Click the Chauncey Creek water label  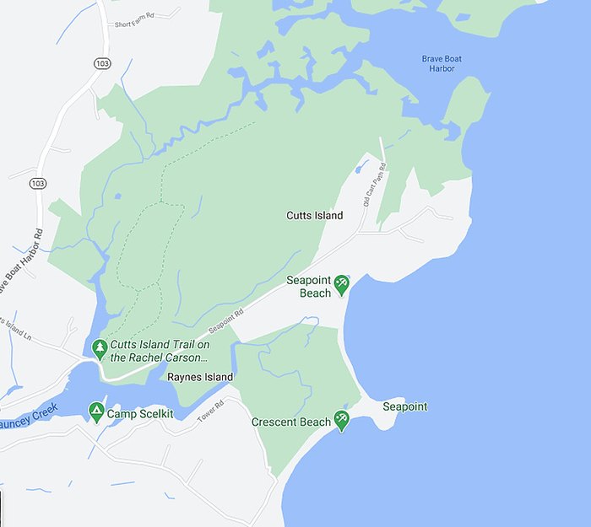point(29,417)
